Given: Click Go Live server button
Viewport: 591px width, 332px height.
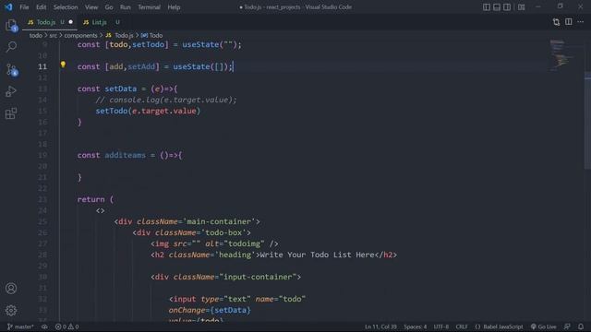Looking at the screenshot, I should 544,326.
